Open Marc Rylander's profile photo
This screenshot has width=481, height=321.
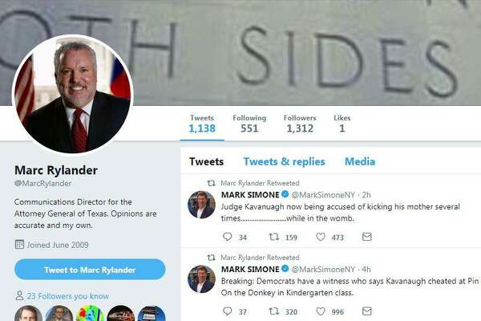(x=73, y=95)
